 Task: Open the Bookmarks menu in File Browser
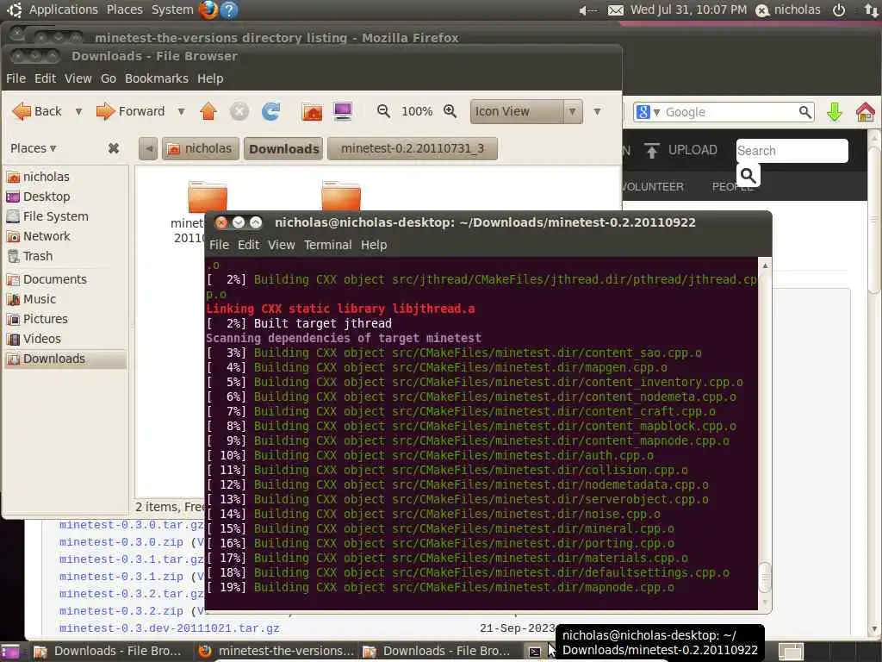tap(157, 78)
